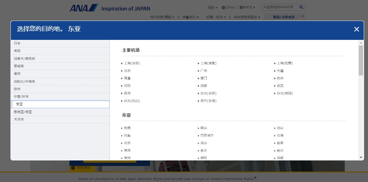Choose 上海(虹桥) airport
This screenshot has width=368, height=182.
pos(285,63)
